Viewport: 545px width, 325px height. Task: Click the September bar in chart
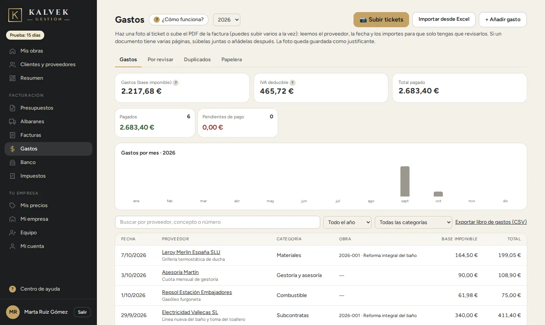405,181
